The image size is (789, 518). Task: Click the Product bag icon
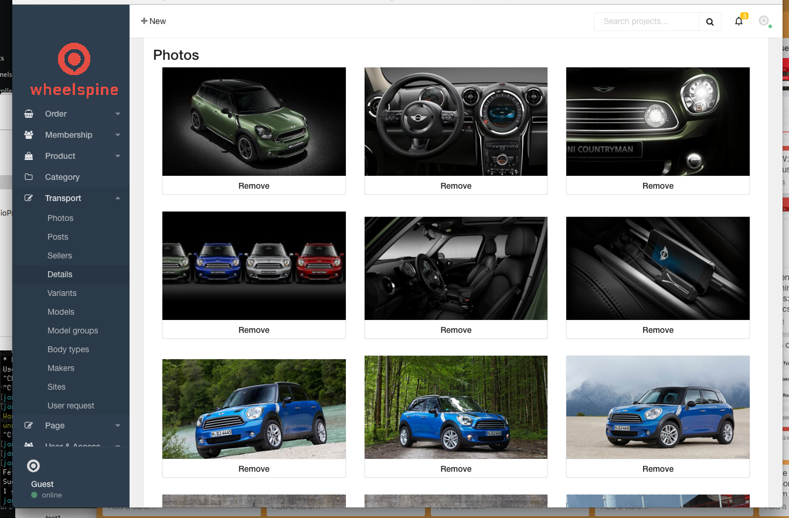(x=29, y=156)
